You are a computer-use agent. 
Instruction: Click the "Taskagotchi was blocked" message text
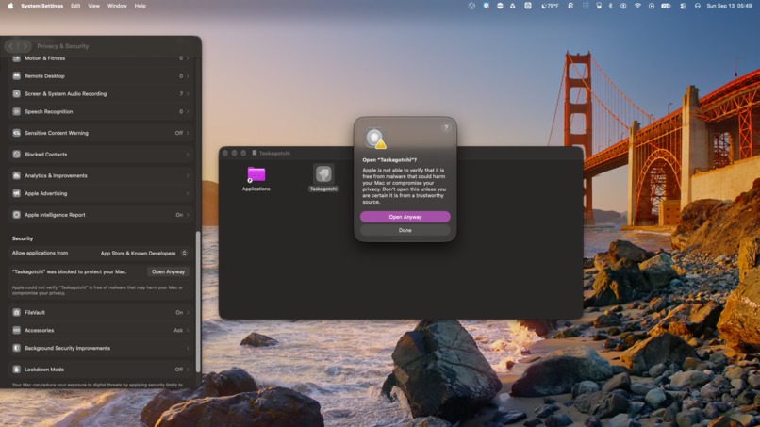pyautogui.click(x=70, y=271)
